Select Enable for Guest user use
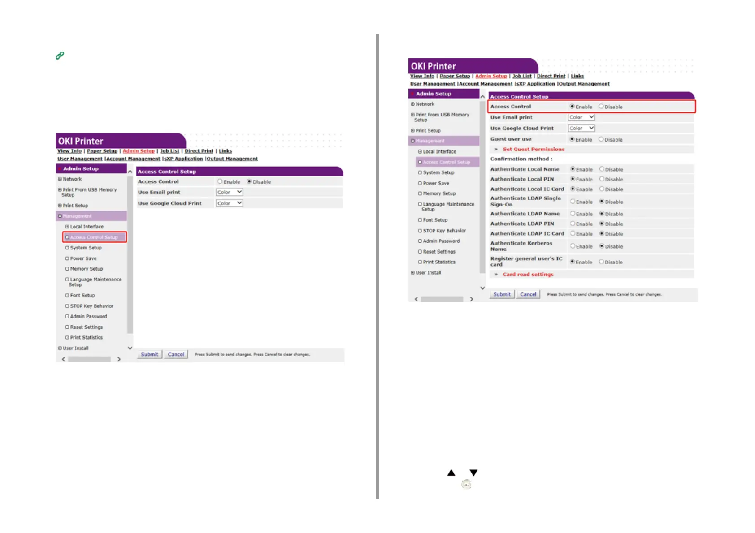 [572, 139]
